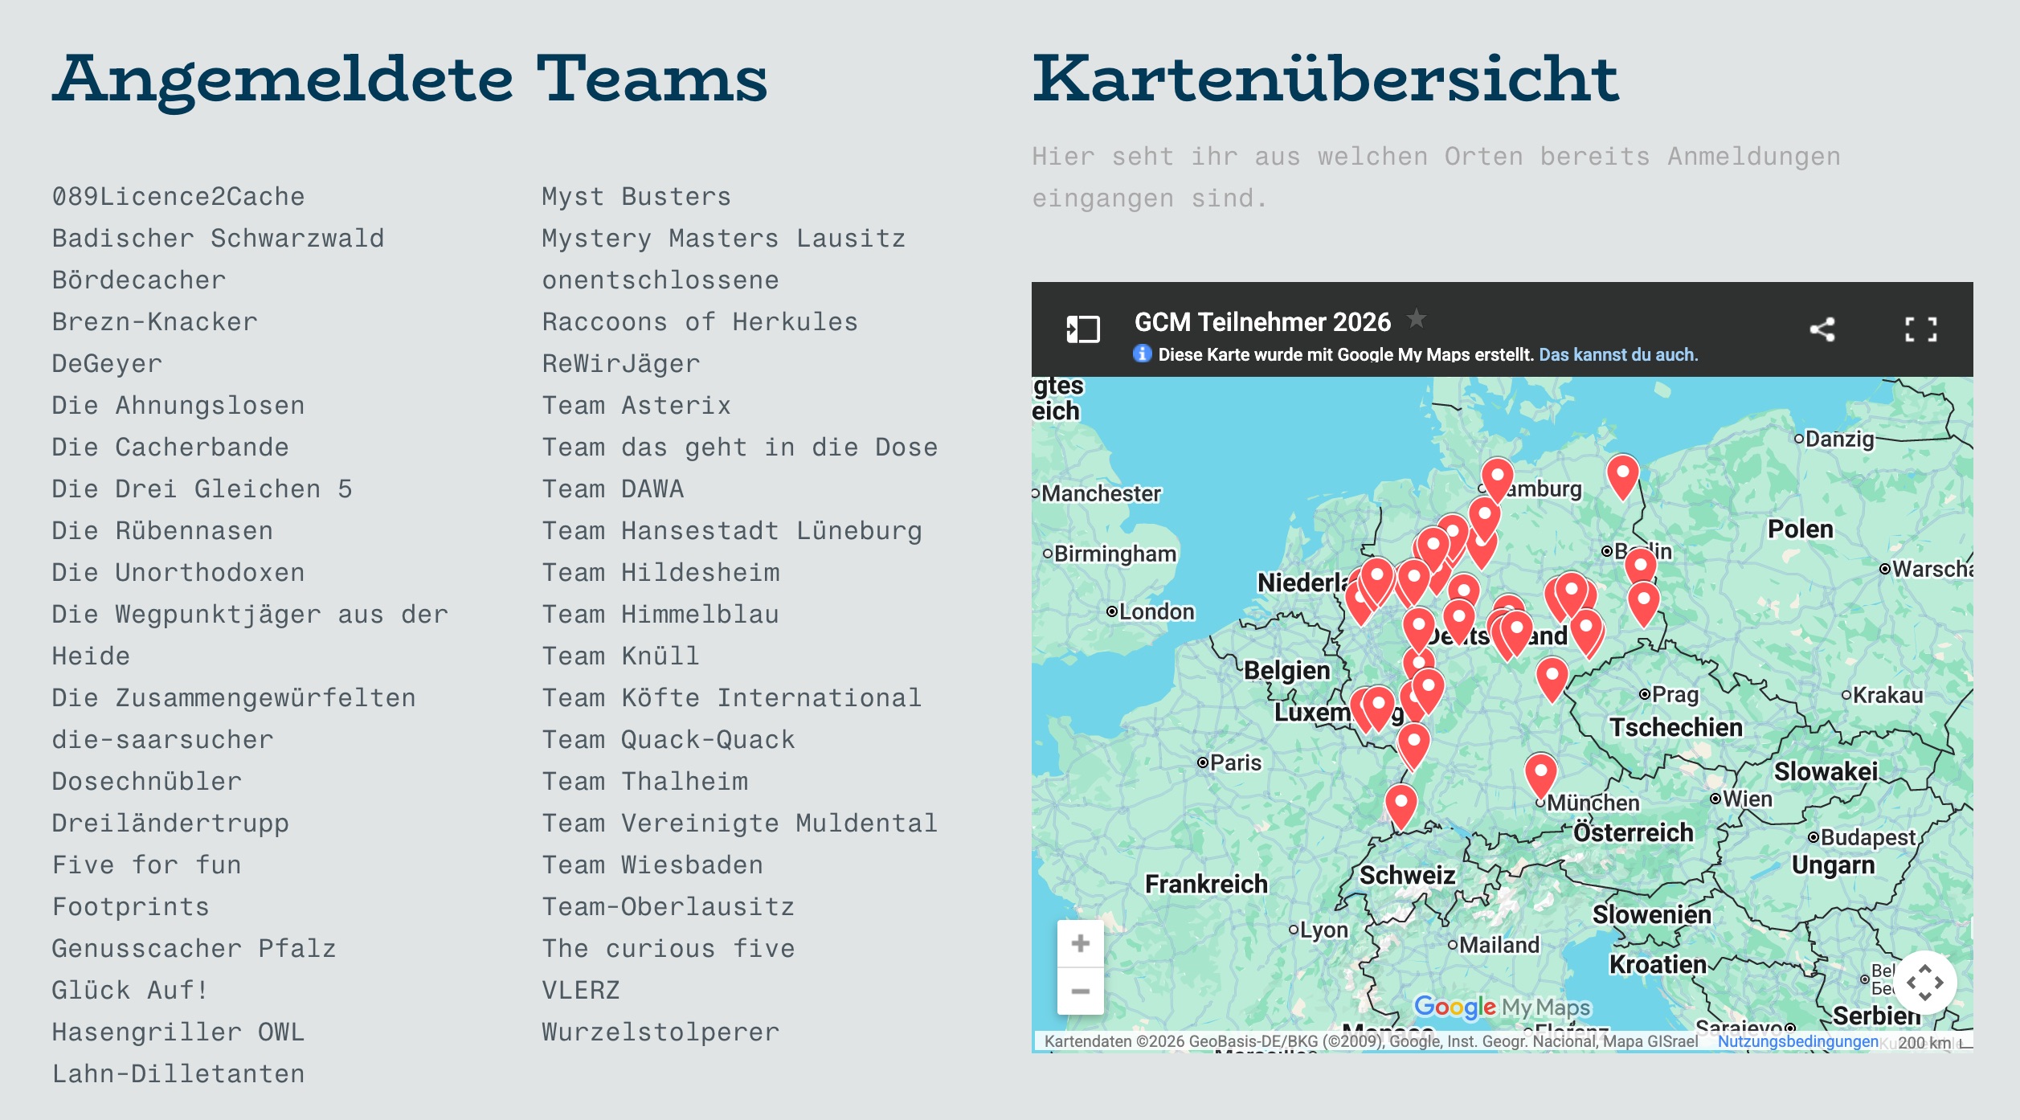Click the blue info icon
Viewport: 2020px width, 1120px height.
point(1142,354)
